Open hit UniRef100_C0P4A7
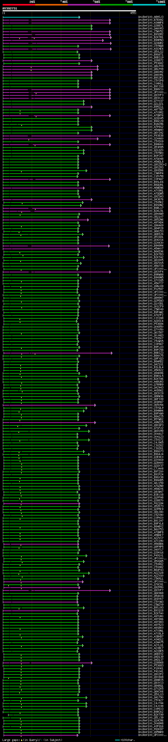The image size is (168, 742). tap(151, 179)
